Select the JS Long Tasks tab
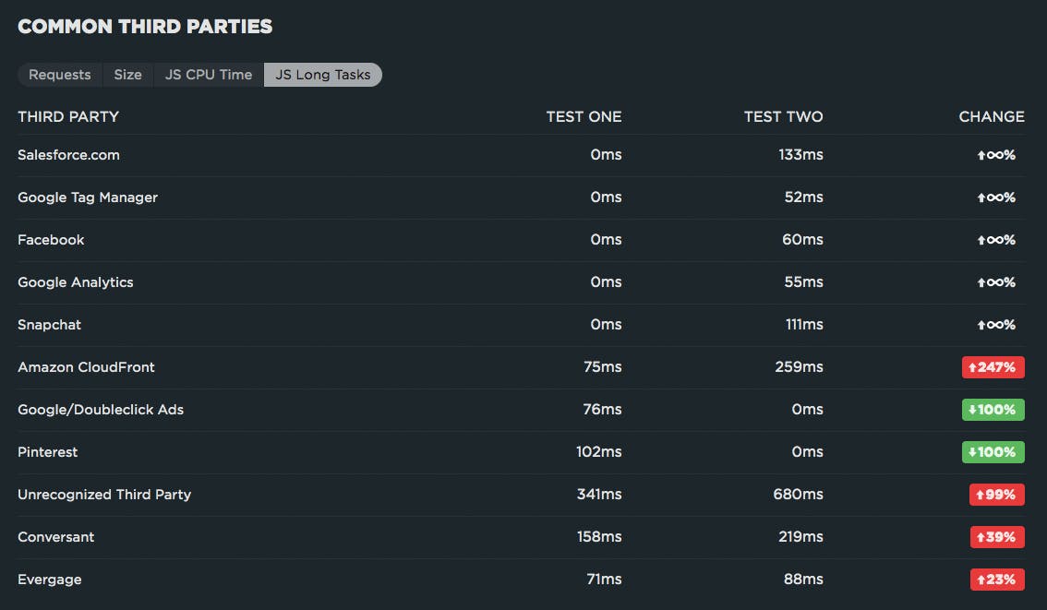The width and height of the screenshot is (1047, 610). pyautogui.click(x=322, y=75)
